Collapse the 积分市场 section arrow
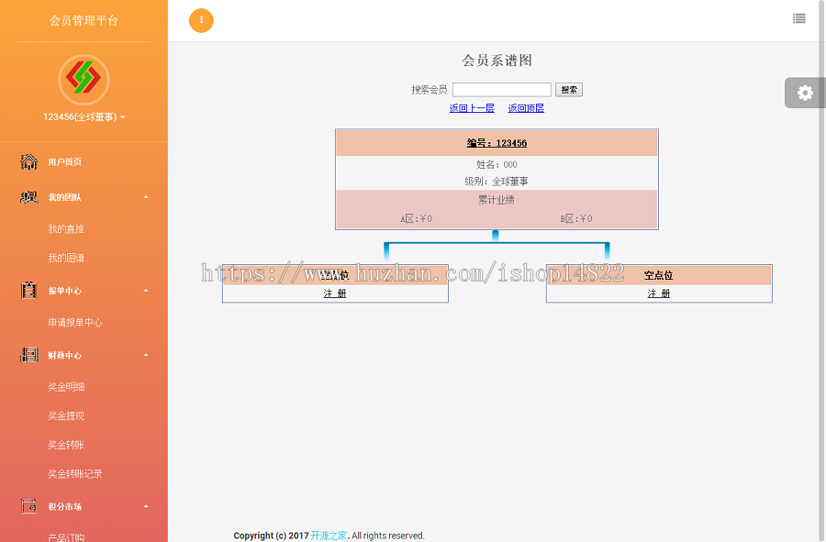This screenshot has width=826, height=542. pos(146,506)
